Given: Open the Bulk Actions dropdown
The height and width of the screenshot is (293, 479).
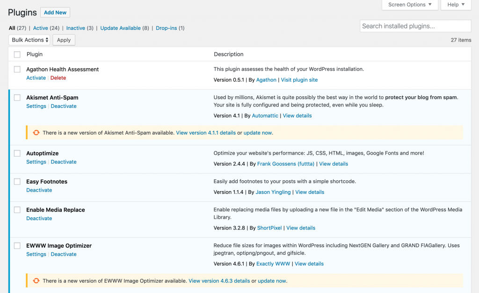Looking at the screenshot, I should click(29, 40).
